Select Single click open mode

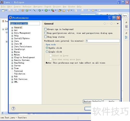pyautogui.click(x=47, y=52)
